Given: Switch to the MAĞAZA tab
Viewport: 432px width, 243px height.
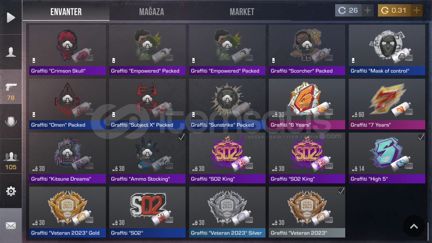Looking at the screenshot, I should coord(152,12).
